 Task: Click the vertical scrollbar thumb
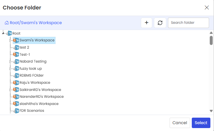click(x=211, y=40)
